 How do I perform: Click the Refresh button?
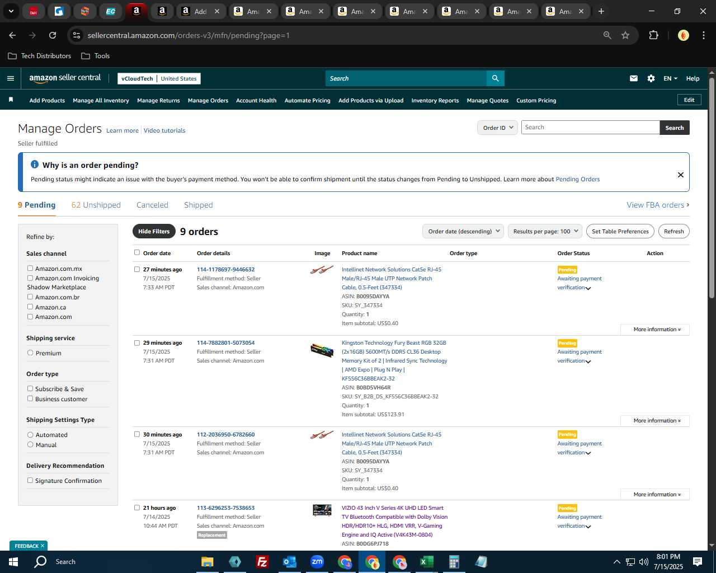click(x=674, y=231)
